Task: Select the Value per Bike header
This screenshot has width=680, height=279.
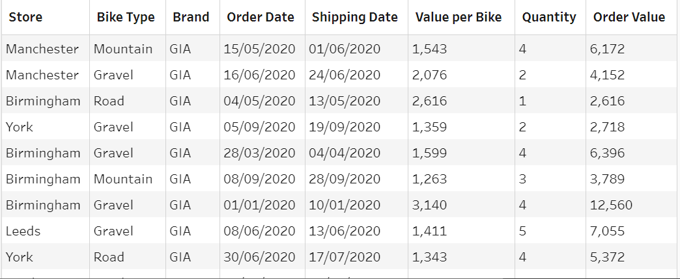Action: (459, 18)
